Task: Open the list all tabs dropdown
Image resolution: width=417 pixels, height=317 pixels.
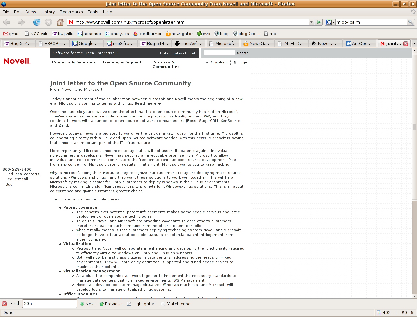Action: 414,43
